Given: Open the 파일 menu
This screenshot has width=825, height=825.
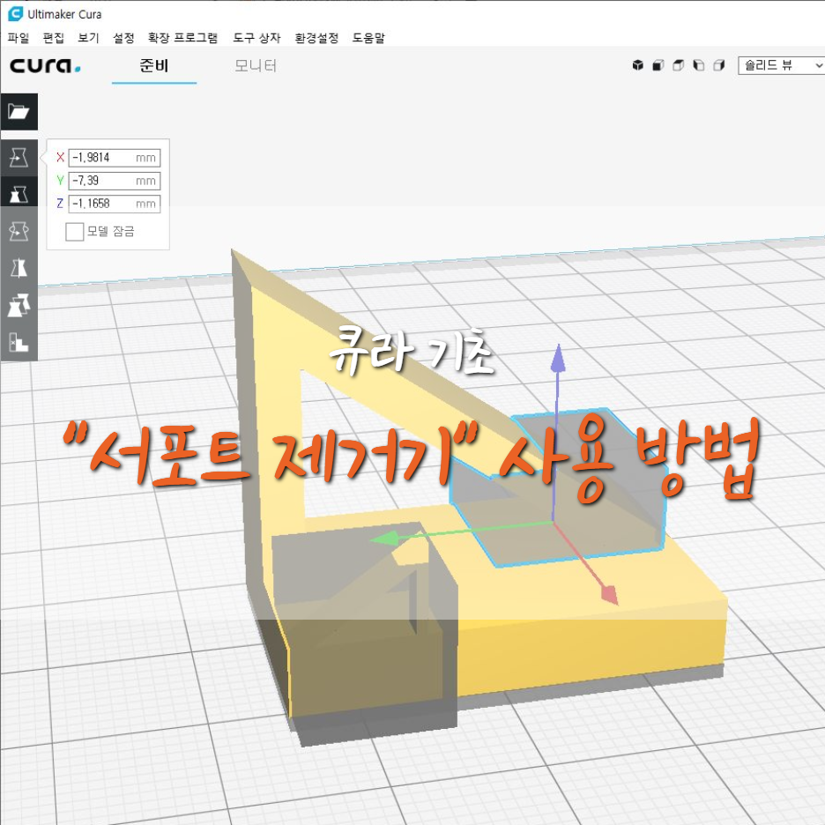Looking at the screenshot, I should [19, 38].
